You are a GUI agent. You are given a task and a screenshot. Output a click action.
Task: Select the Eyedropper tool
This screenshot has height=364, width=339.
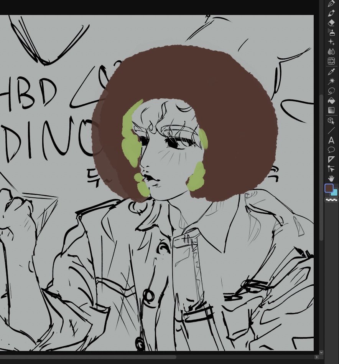(x=331, y=72)
